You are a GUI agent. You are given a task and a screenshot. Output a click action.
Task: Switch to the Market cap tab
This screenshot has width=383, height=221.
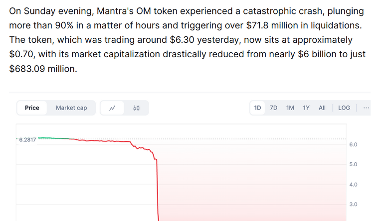71,108
